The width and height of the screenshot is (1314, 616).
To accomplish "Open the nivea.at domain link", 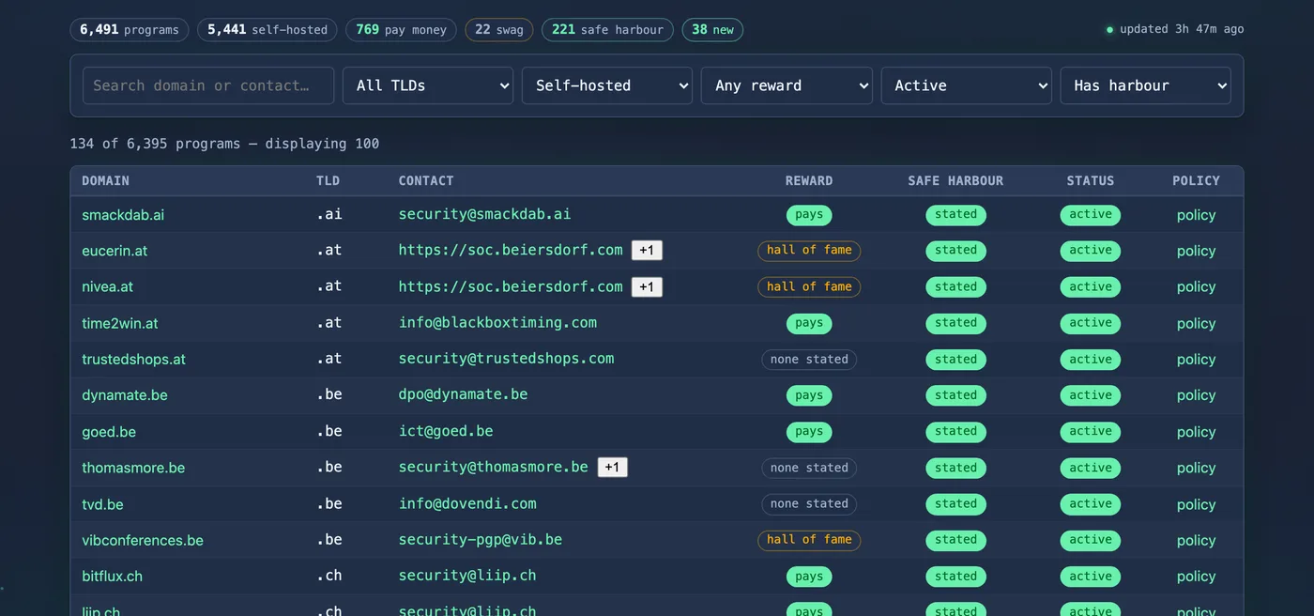I will pyautogui.click(x=108, y=286).
